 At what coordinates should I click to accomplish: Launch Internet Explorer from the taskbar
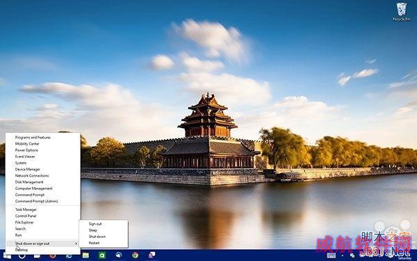pos(69,256)
